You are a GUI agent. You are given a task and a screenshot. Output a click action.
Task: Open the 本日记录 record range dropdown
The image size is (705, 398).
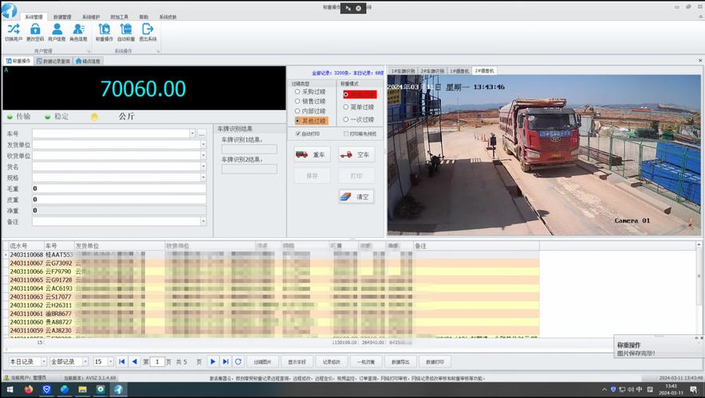[43, 361]
